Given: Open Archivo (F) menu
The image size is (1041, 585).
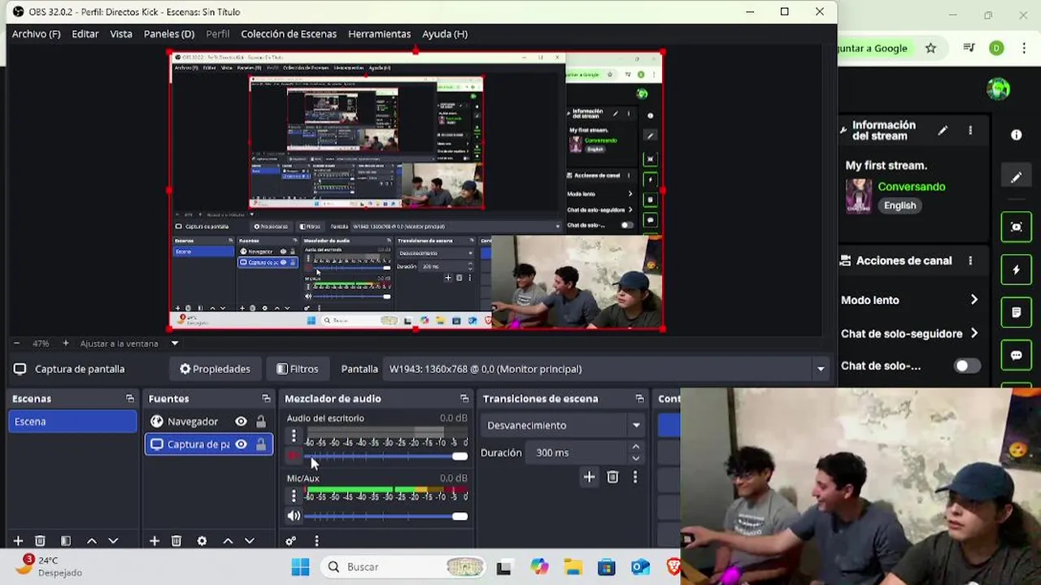Looking at the screenshot, I should pyautogui.click(x=36, y=34).
